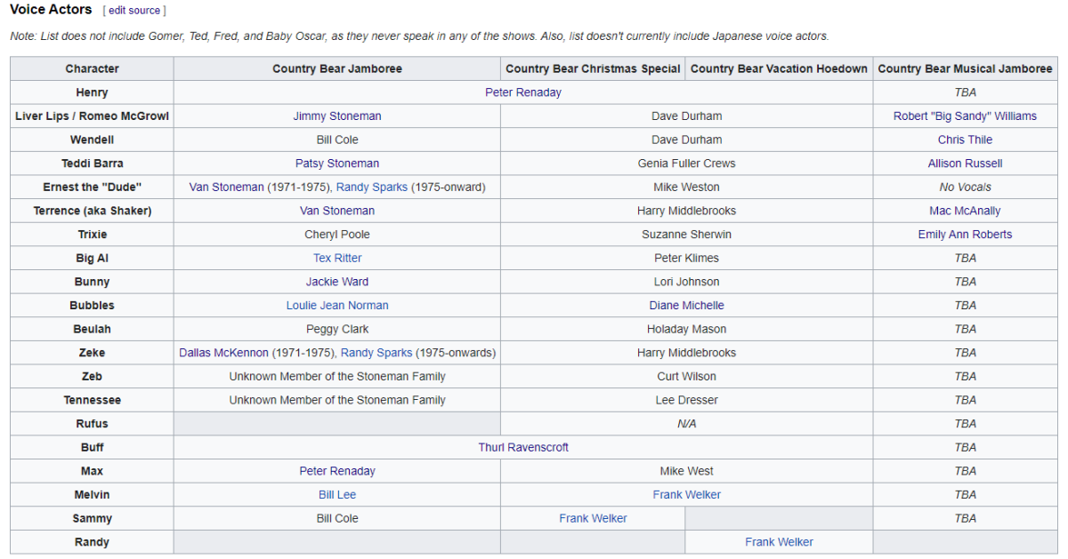Follow the Mac McAnally link

965,211
